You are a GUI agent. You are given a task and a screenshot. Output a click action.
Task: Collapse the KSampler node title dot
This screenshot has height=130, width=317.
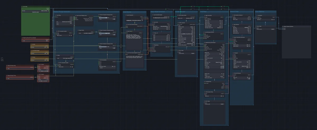point(234,53)
